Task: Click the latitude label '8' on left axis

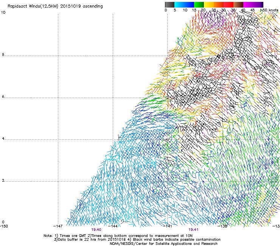Action: point(3,54)
